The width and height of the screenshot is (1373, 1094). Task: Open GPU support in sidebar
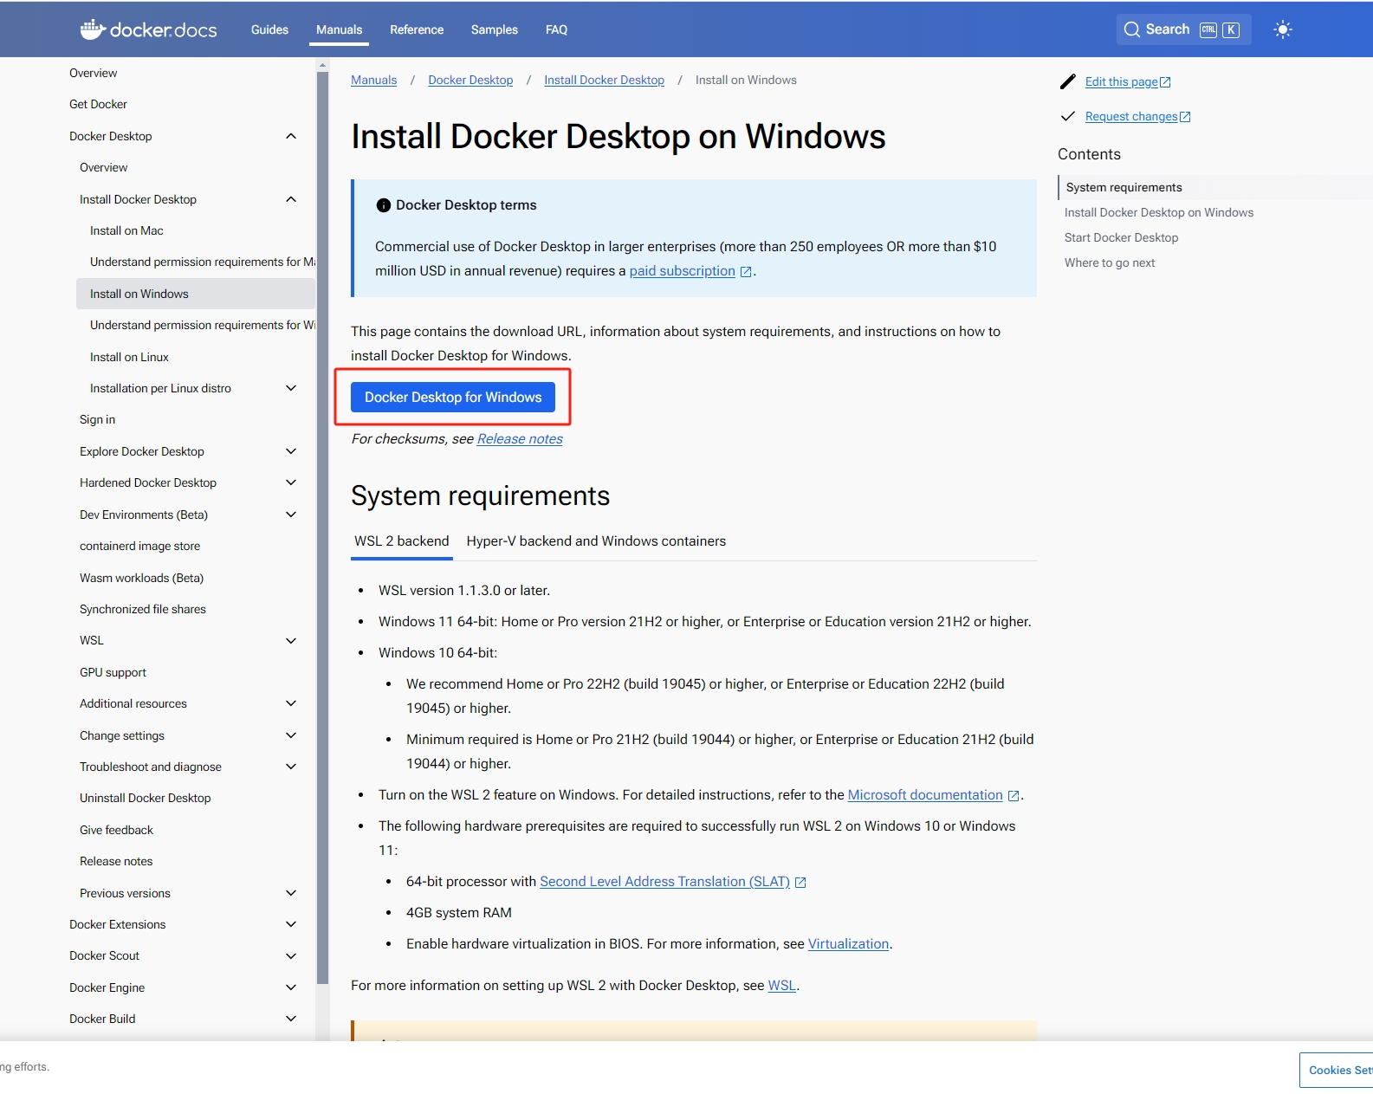tap(113, 672)
